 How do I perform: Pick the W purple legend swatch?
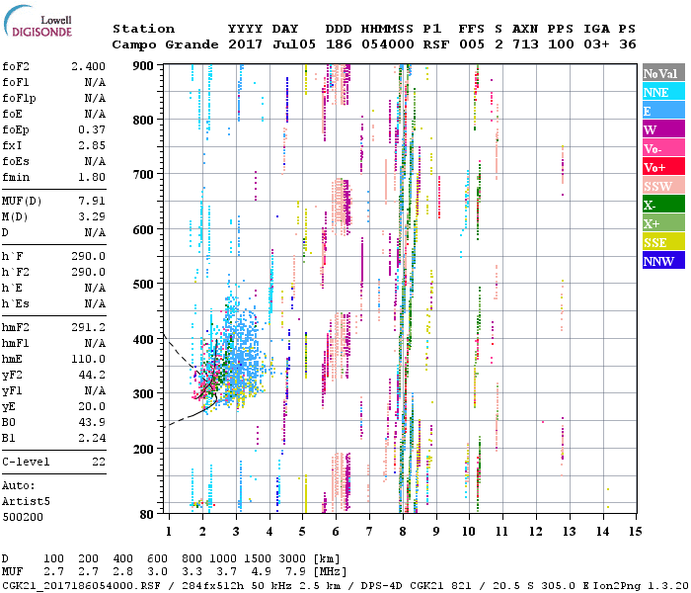click(x=662, y=129)
